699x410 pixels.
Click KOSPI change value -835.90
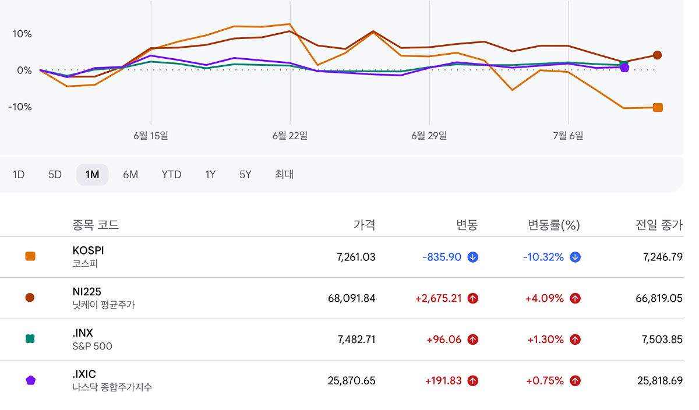[x=442, y=257]
